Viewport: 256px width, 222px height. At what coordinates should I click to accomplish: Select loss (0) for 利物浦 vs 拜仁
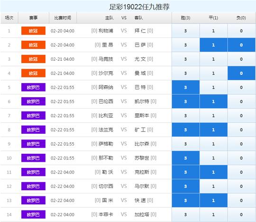pos(241,31)
